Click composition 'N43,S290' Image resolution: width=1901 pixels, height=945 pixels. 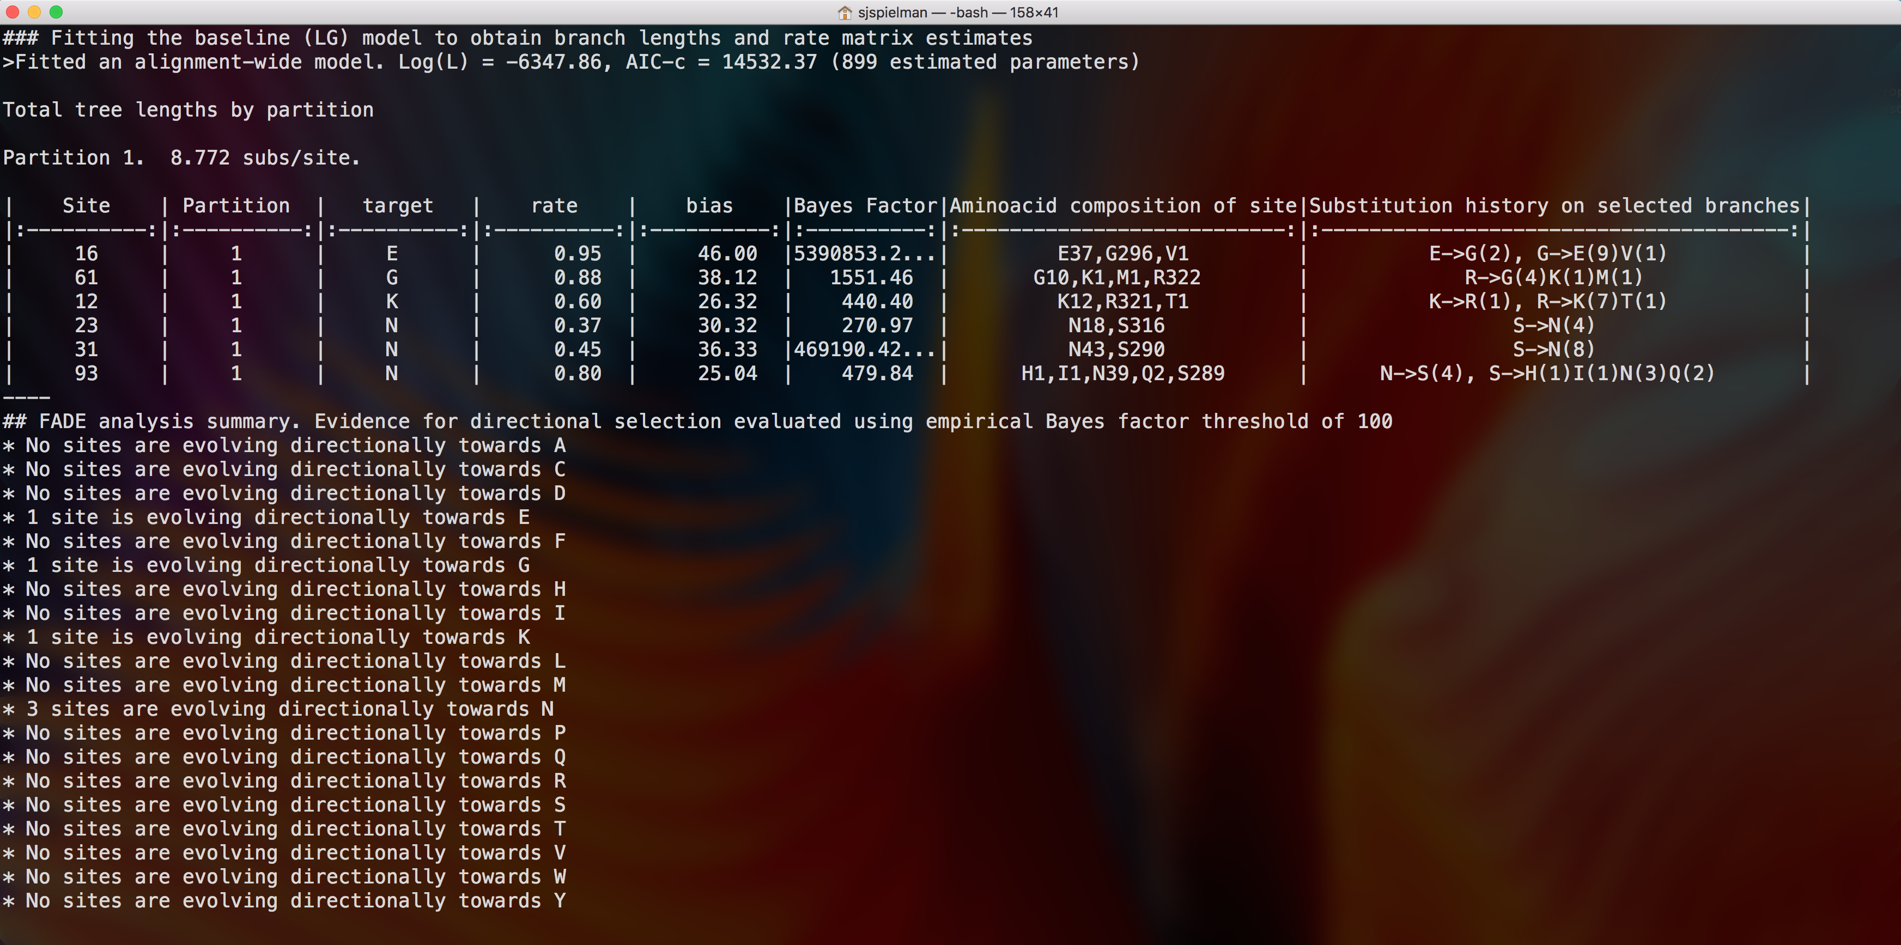(1116, 350)
